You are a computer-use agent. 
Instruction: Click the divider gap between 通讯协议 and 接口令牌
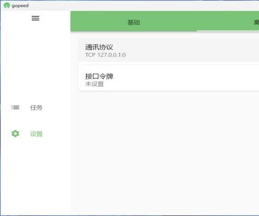click(x=169, y=63)
